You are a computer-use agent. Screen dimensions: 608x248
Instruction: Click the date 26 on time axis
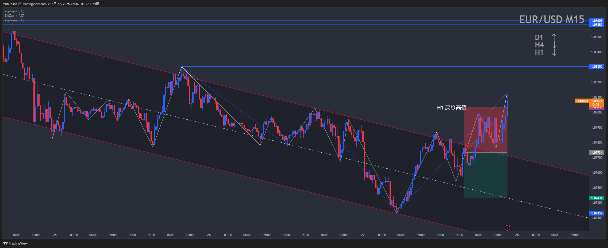tap(209, 235)
